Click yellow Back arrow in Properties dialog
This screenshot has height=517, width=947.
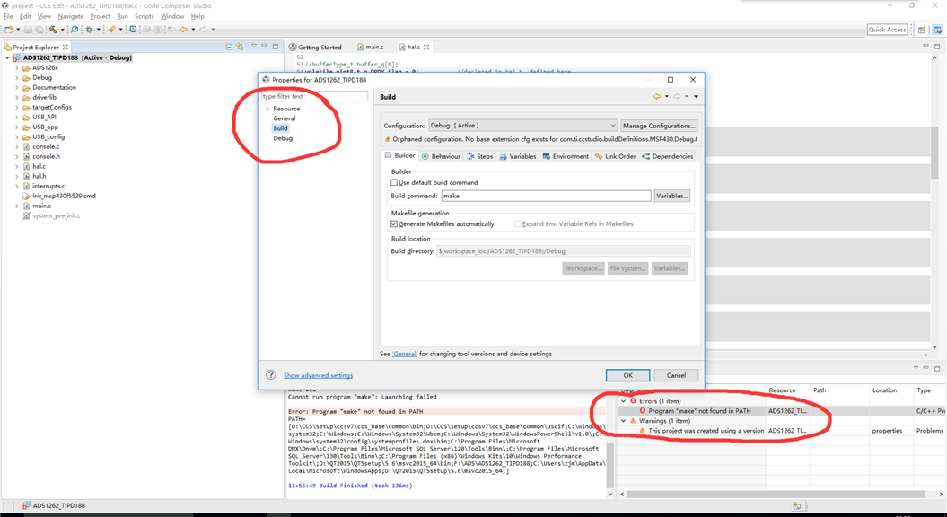[656, 96]
